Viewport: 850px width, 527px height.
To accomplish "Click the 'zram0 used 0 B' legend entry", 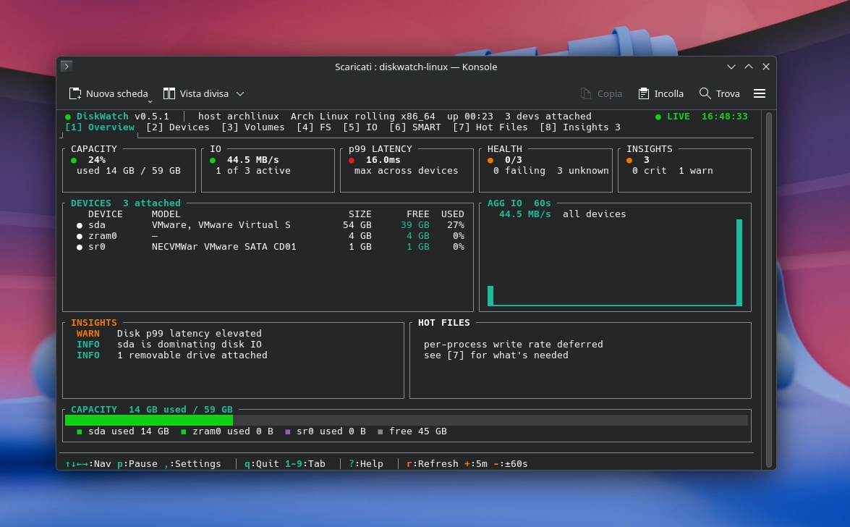I will coord(227,431).
